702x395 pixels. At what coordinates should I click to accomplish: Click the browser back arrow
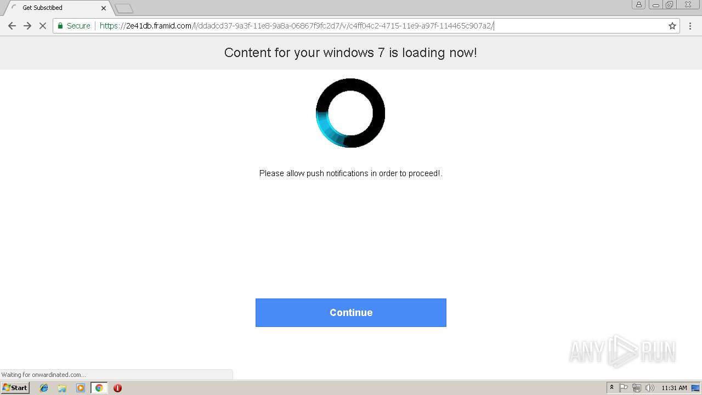pyautogui.click(x=12, y=26)
